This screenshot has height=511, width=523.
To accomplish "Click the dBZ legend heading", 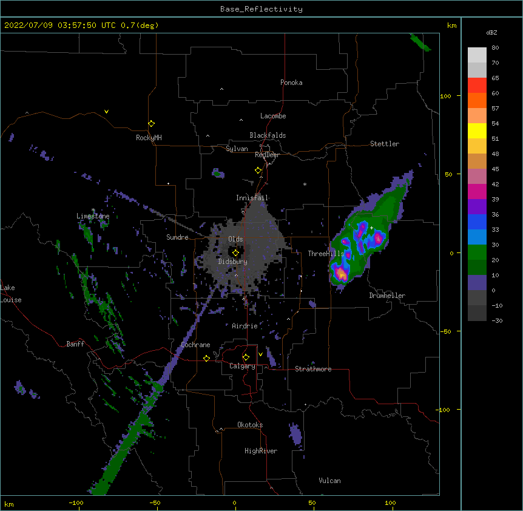I will [x=491, y=32].
